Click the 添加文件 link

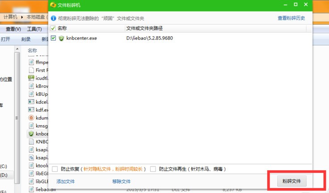click(x=65, y=181)
